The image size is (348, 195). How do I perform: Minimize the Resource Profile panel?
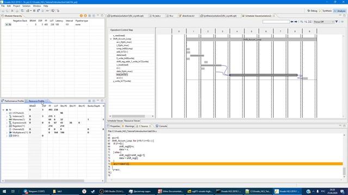pos(98,101)
